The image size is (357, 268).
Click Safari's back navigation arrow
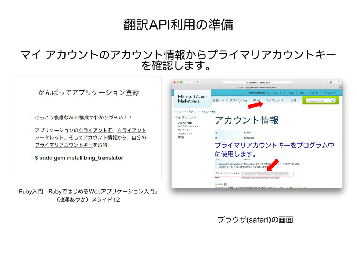tap(186, 82)
